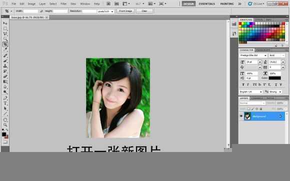Select the Zoom tool in toolbox
290x181 pixels.
pyautogui.click(x=5, y=125)
